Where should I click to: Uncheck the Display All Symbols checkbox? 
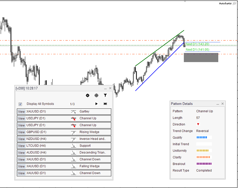click(20, 104)
